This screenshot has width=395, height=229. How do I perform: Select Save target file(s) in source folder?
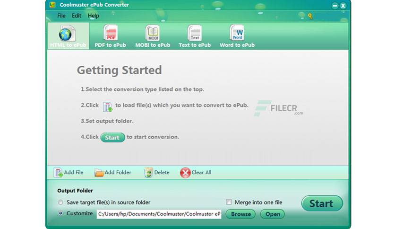pyautogui.click(x=60, y=202)
